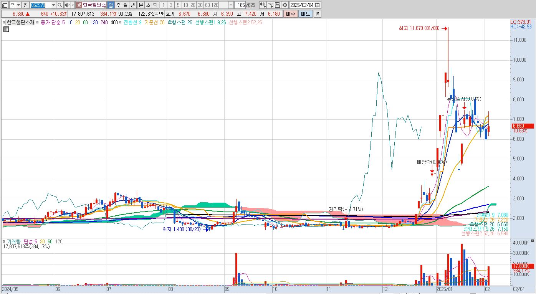Switch to weekly chart period 주
Screen dimensions: 536x294
(118, 5)
